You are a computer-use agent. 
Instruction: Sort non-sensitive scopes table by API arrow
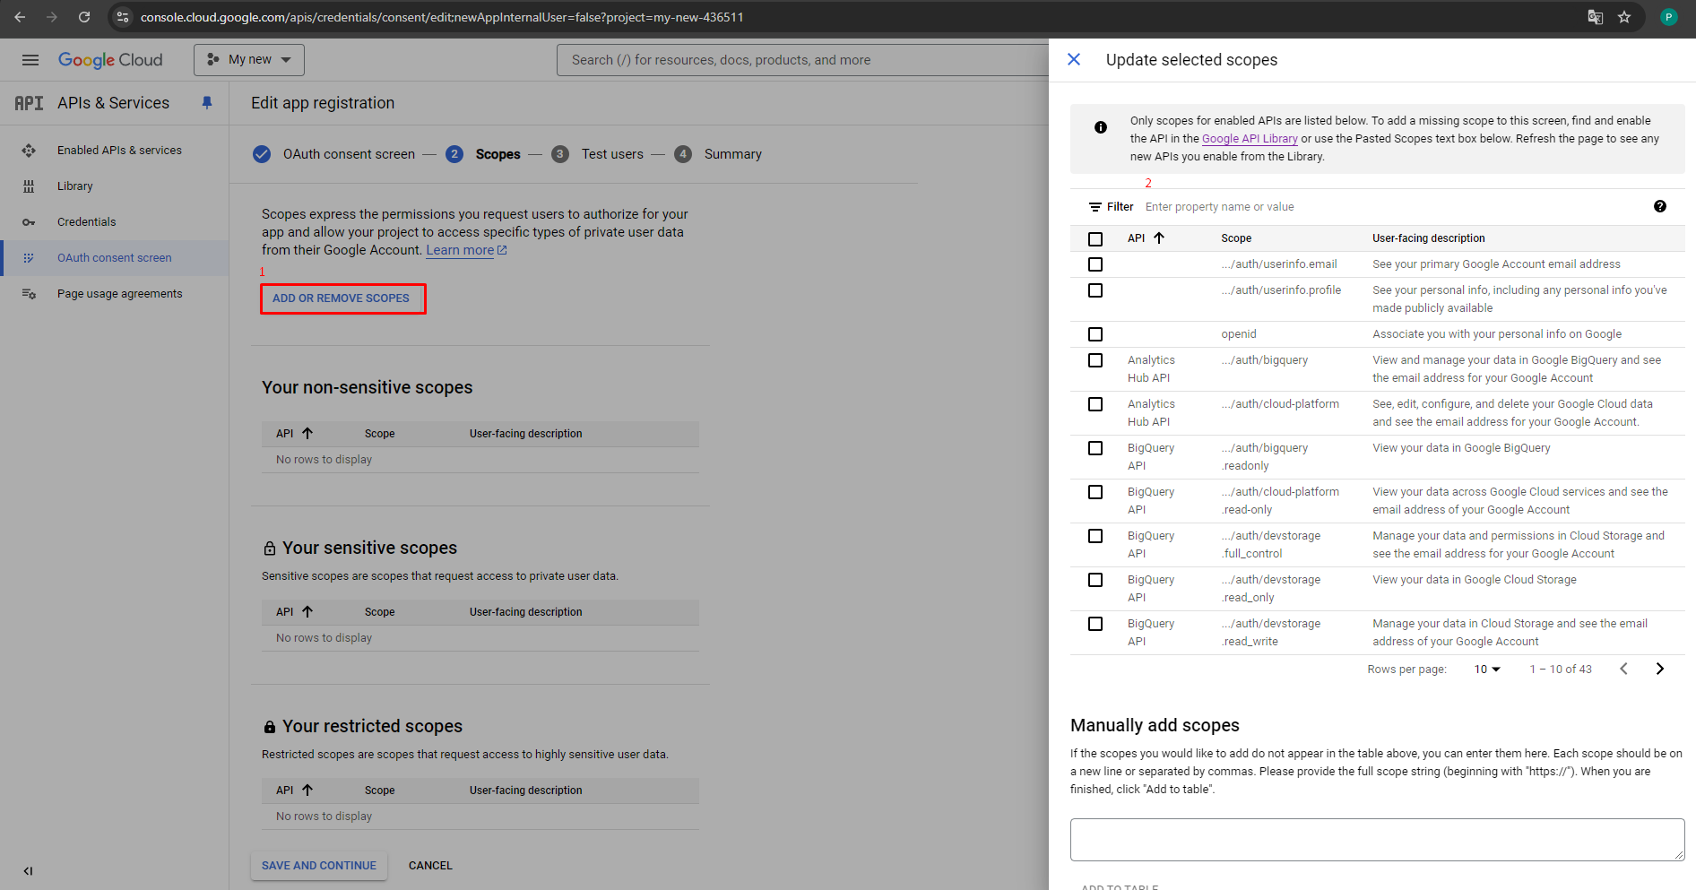(x=307, y=434)
